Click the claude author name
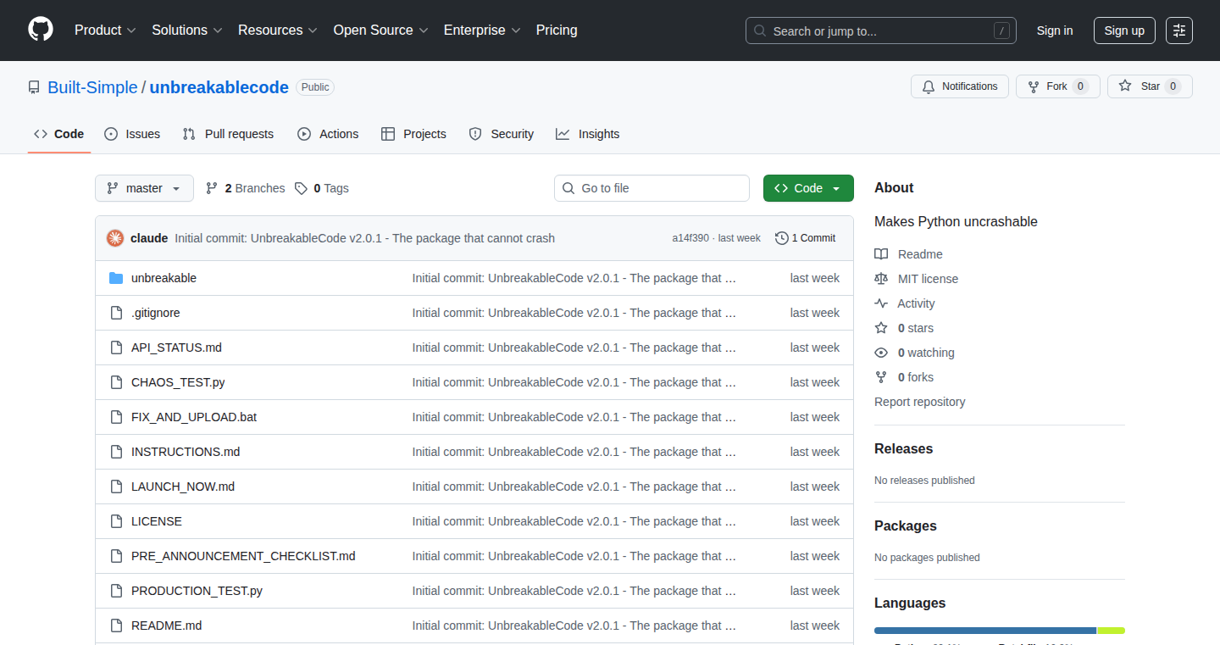 pos(149,238)
